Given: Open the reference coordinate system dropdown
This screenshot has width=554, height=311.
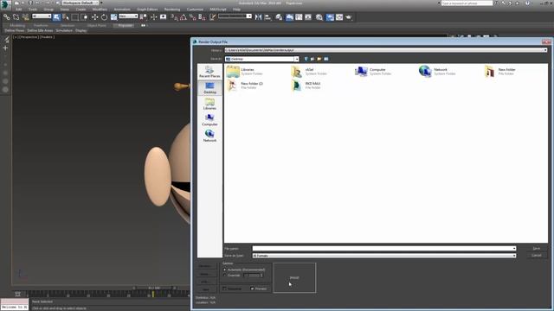Looking at the screenshot, I should point(128,16).
